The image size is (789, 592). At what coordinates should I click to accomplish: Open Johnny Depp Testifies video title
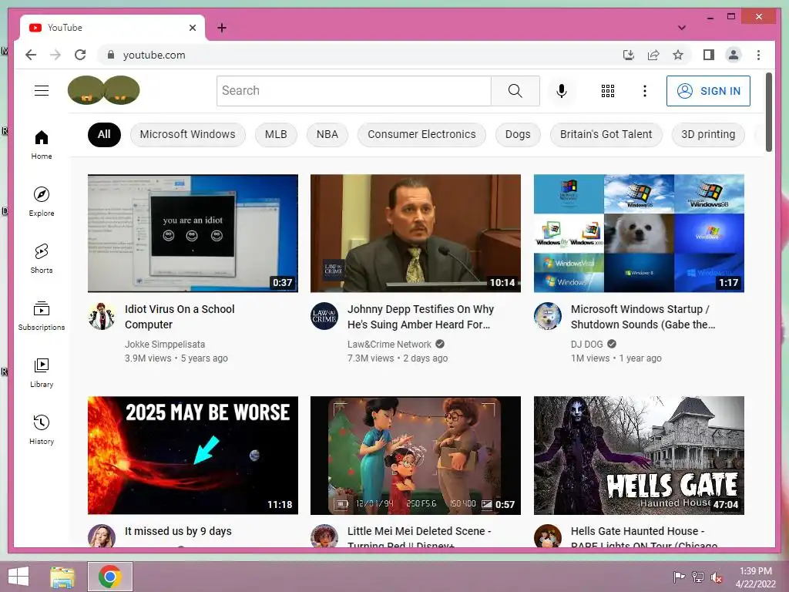point(421,317)
